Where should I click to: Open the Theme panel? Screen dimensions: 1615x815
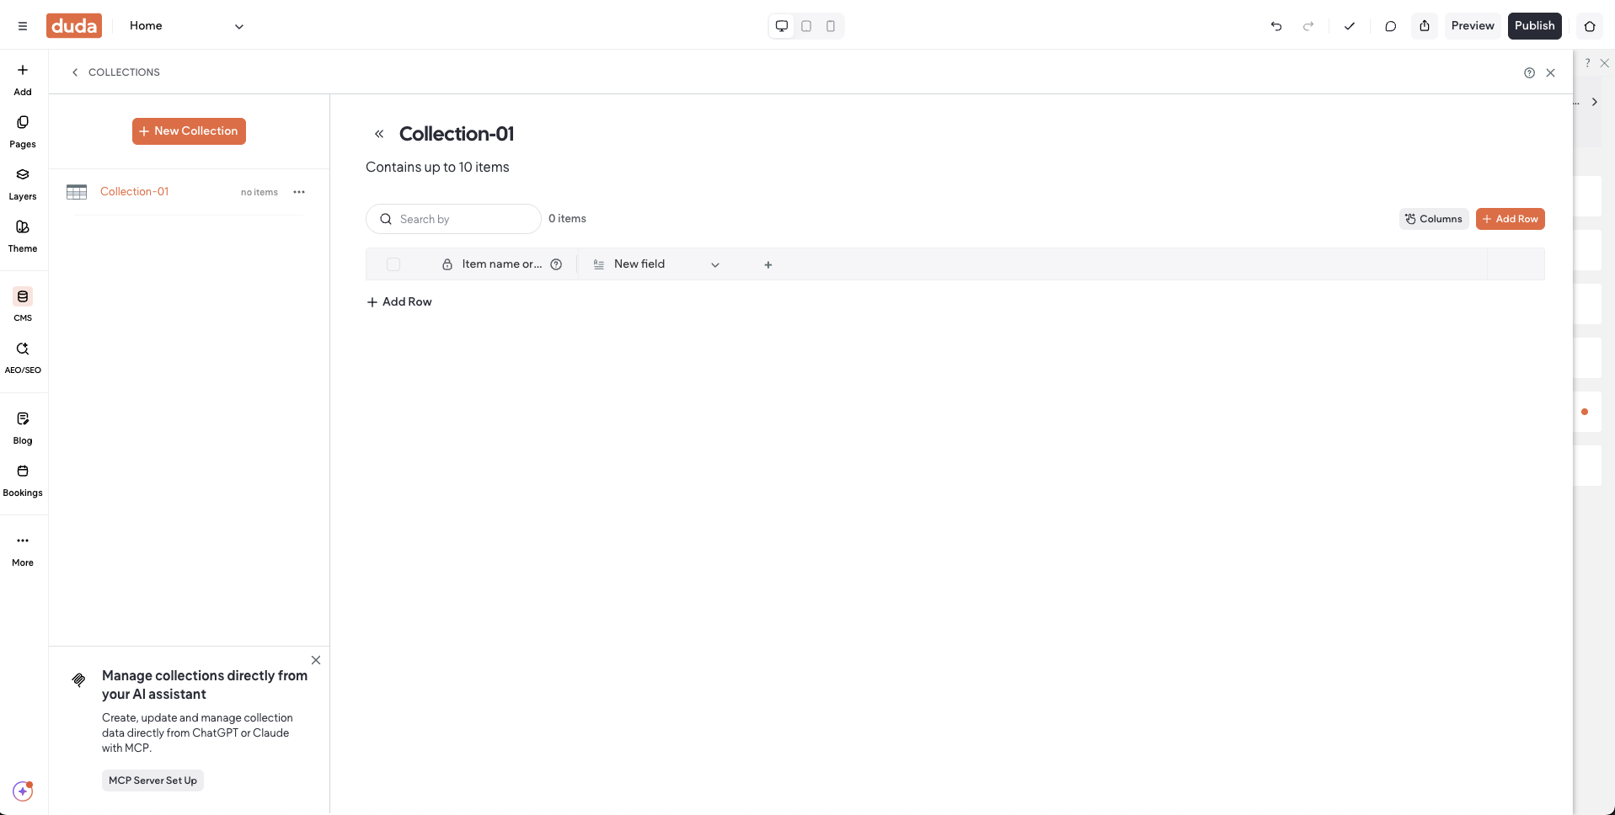click(x=23, y=237)
